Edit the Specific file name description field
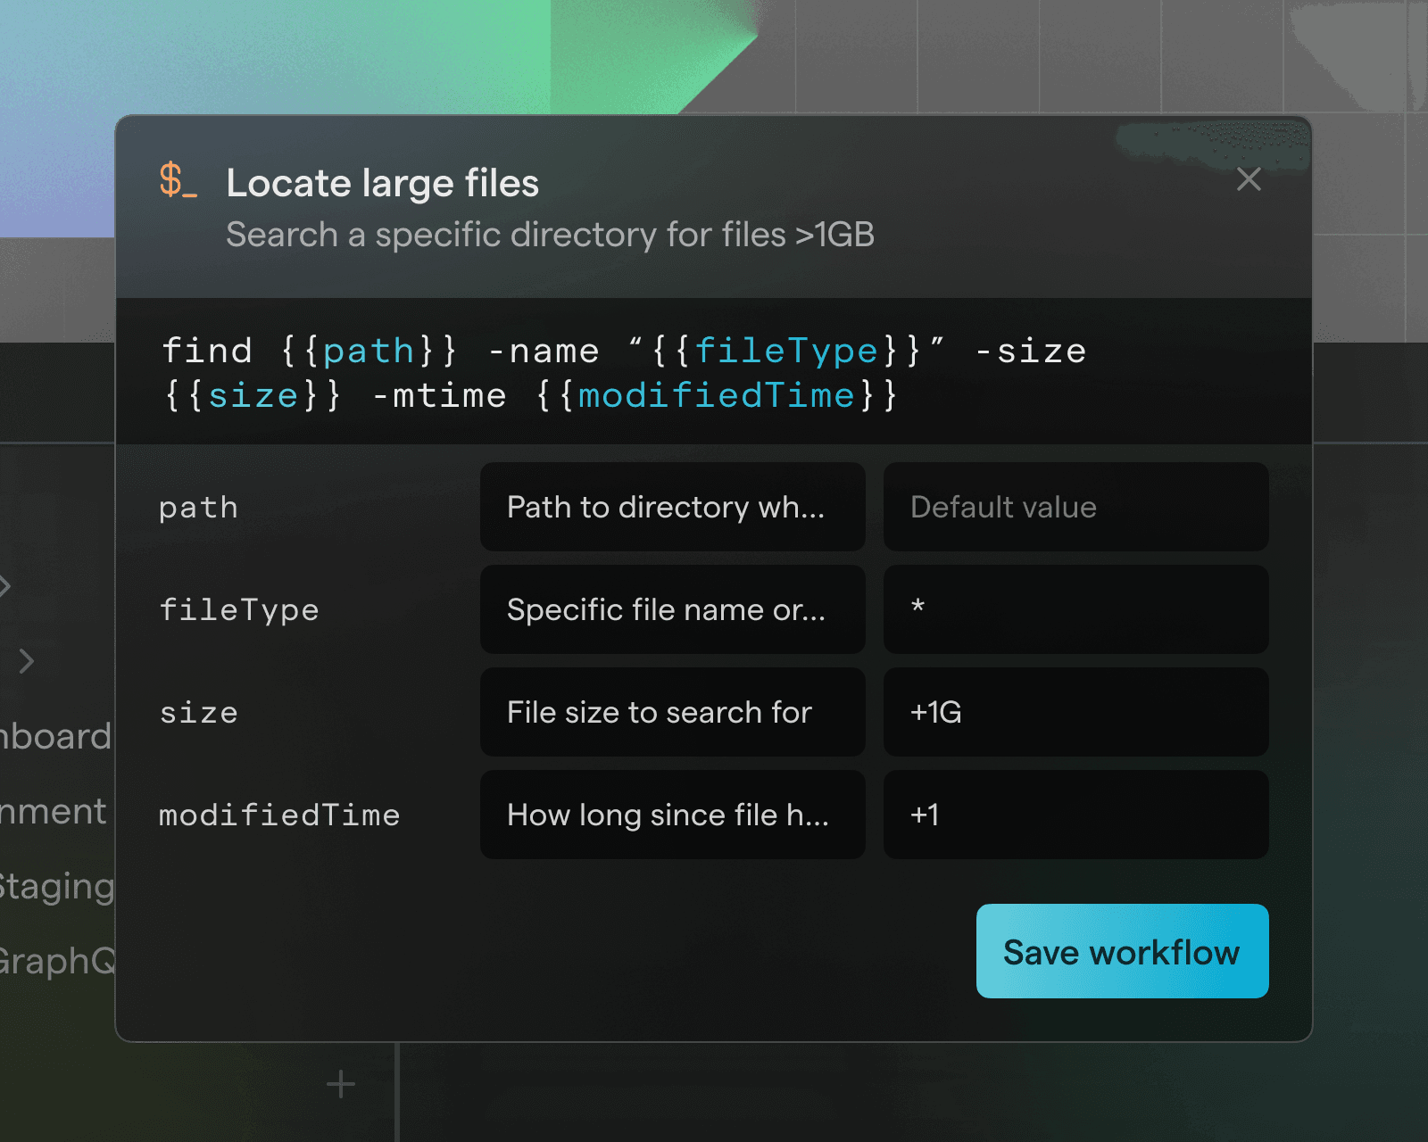This screenshot has width=1428, height=1142. [672, 609]
